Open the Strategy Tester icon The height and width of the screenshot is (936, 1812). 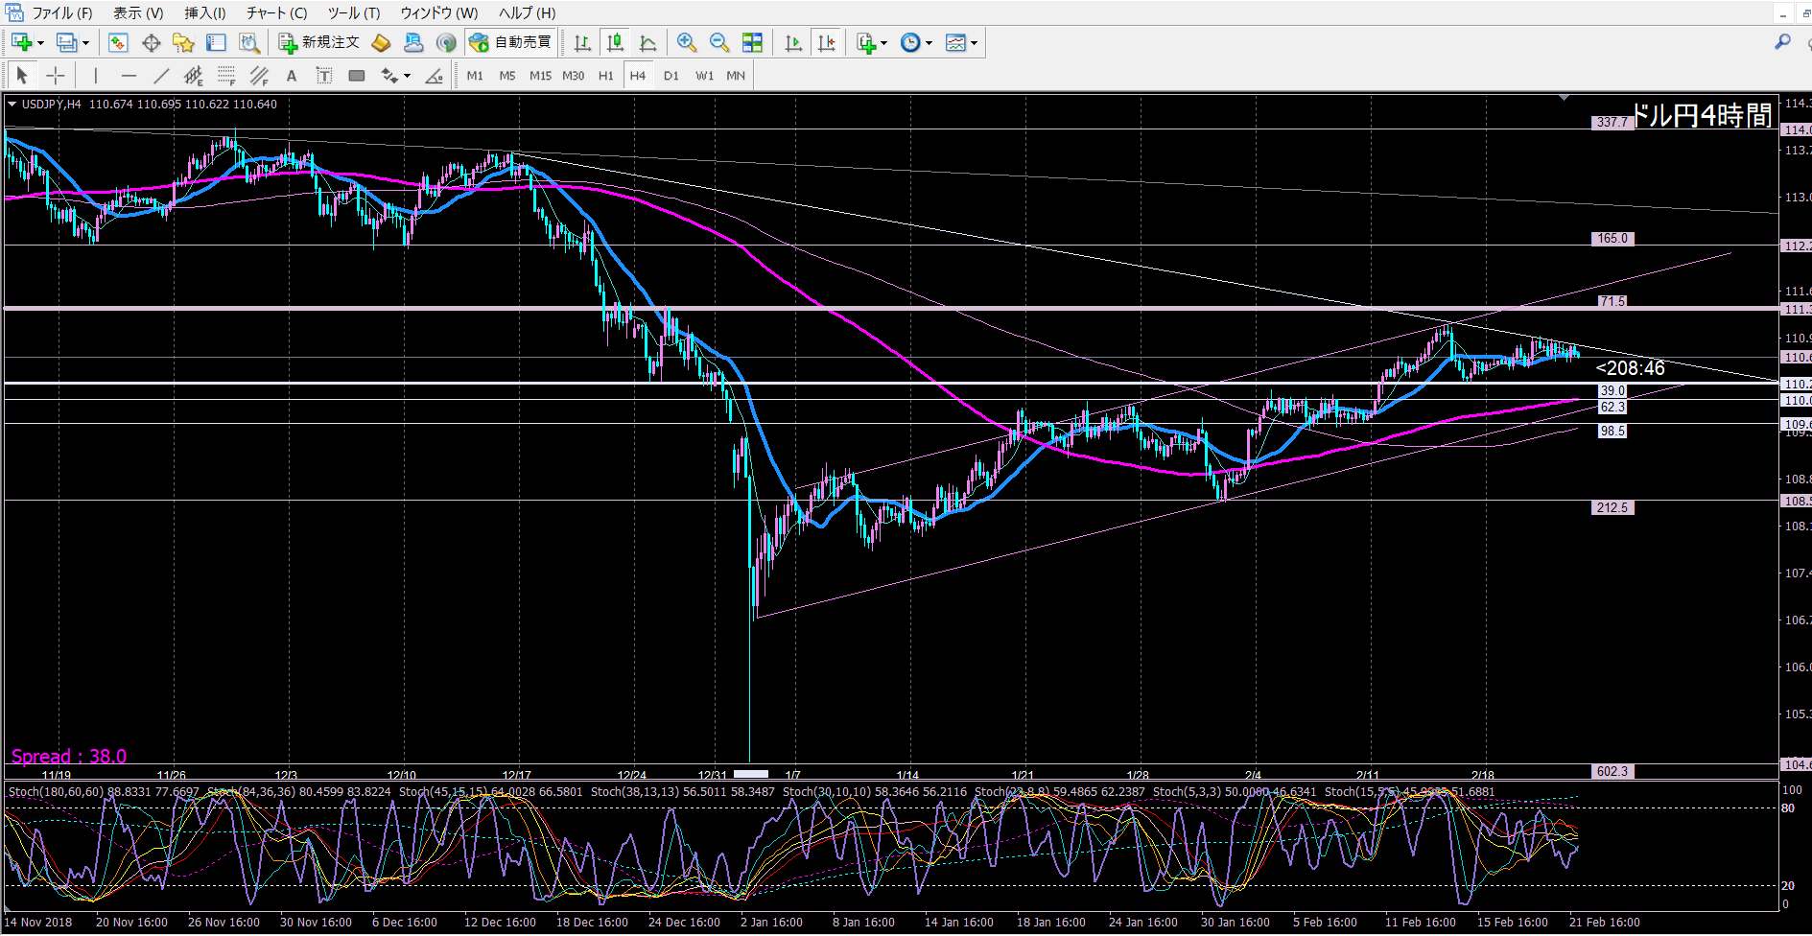pyautogui.click(x=248, y=42)
